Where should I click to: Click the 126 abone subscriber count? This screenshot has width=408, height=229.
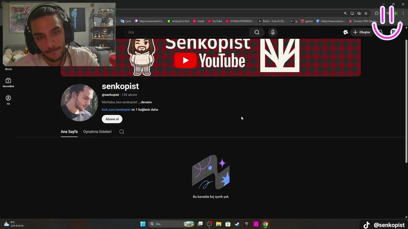(129, 95)
